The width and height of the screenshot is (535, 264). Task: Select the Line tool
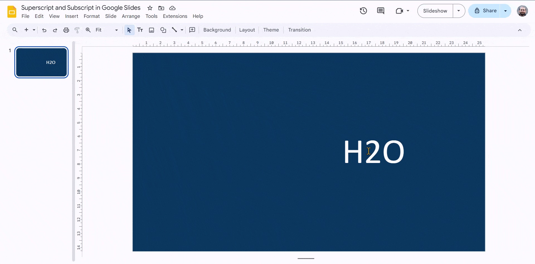tap(175, 30)
